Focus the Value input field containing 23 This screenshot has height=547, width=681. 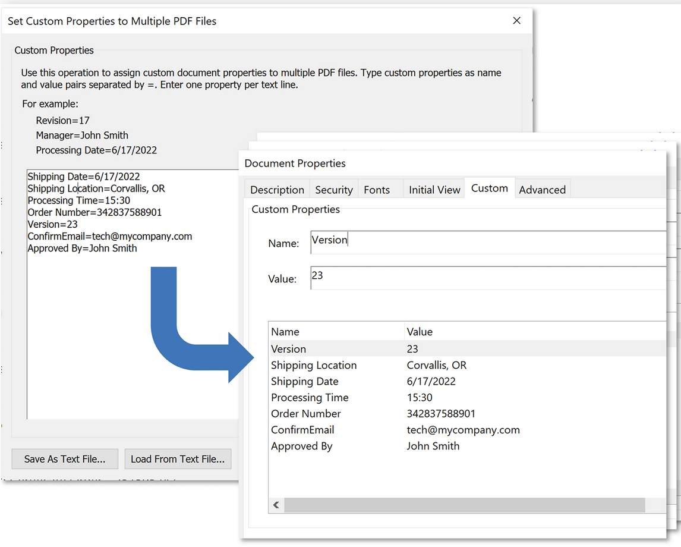click(x=488, y=278)
